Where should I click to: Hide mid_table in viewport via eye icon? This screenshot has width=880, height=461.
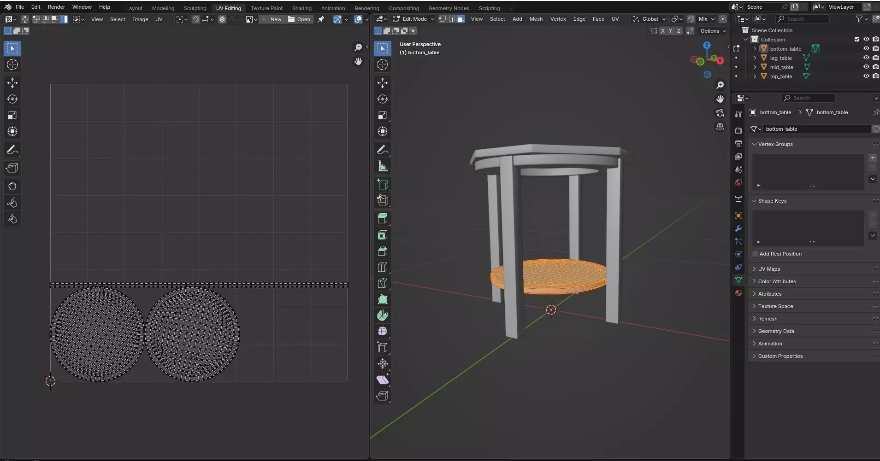(866, 67)
